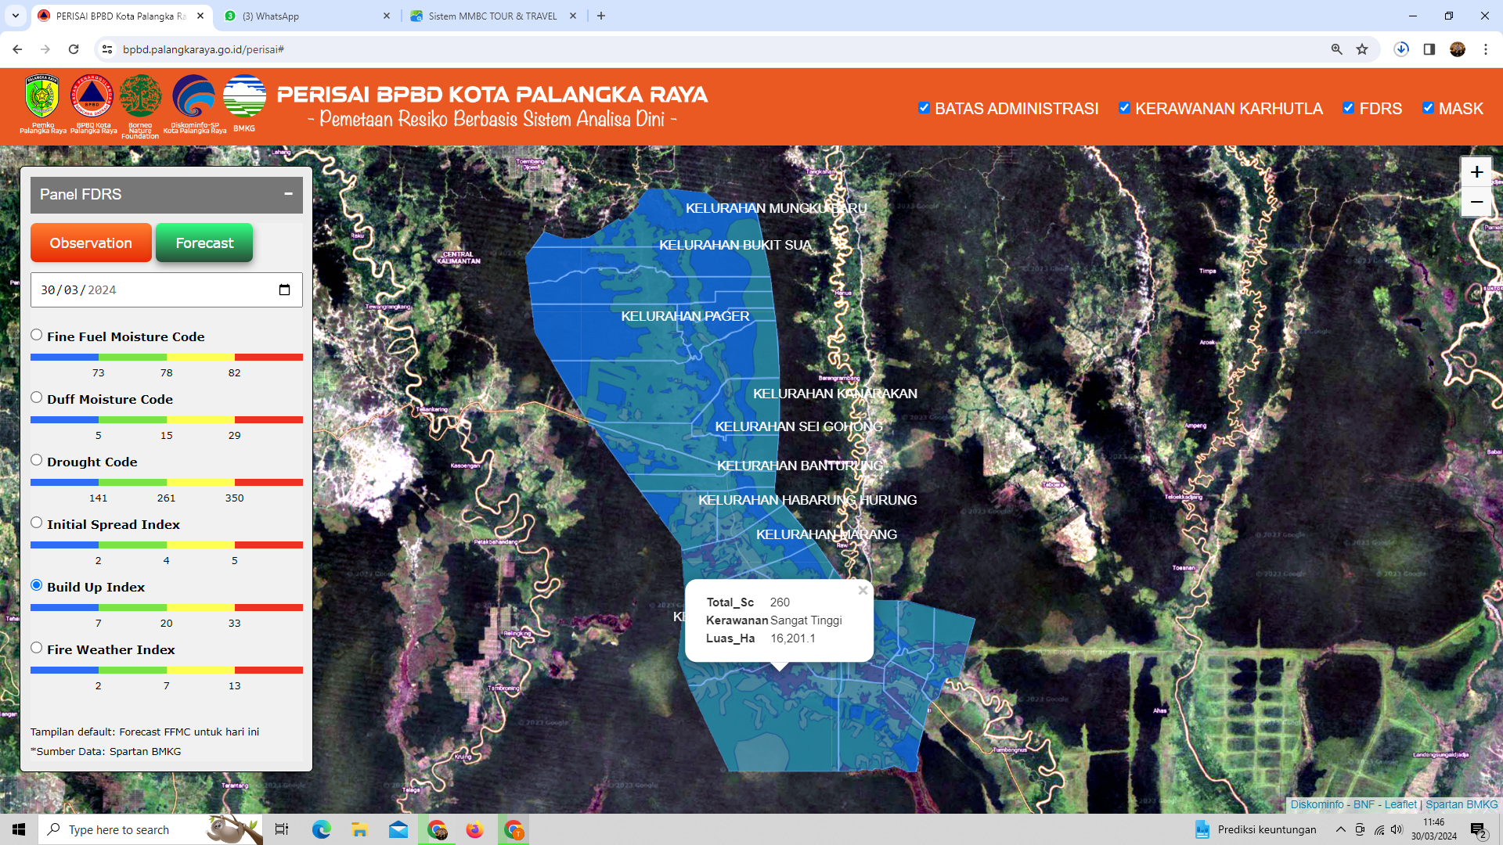This screenshot has width=1503, height=845.
Task: Click the Observation button
Action: (x=91, y=243)
